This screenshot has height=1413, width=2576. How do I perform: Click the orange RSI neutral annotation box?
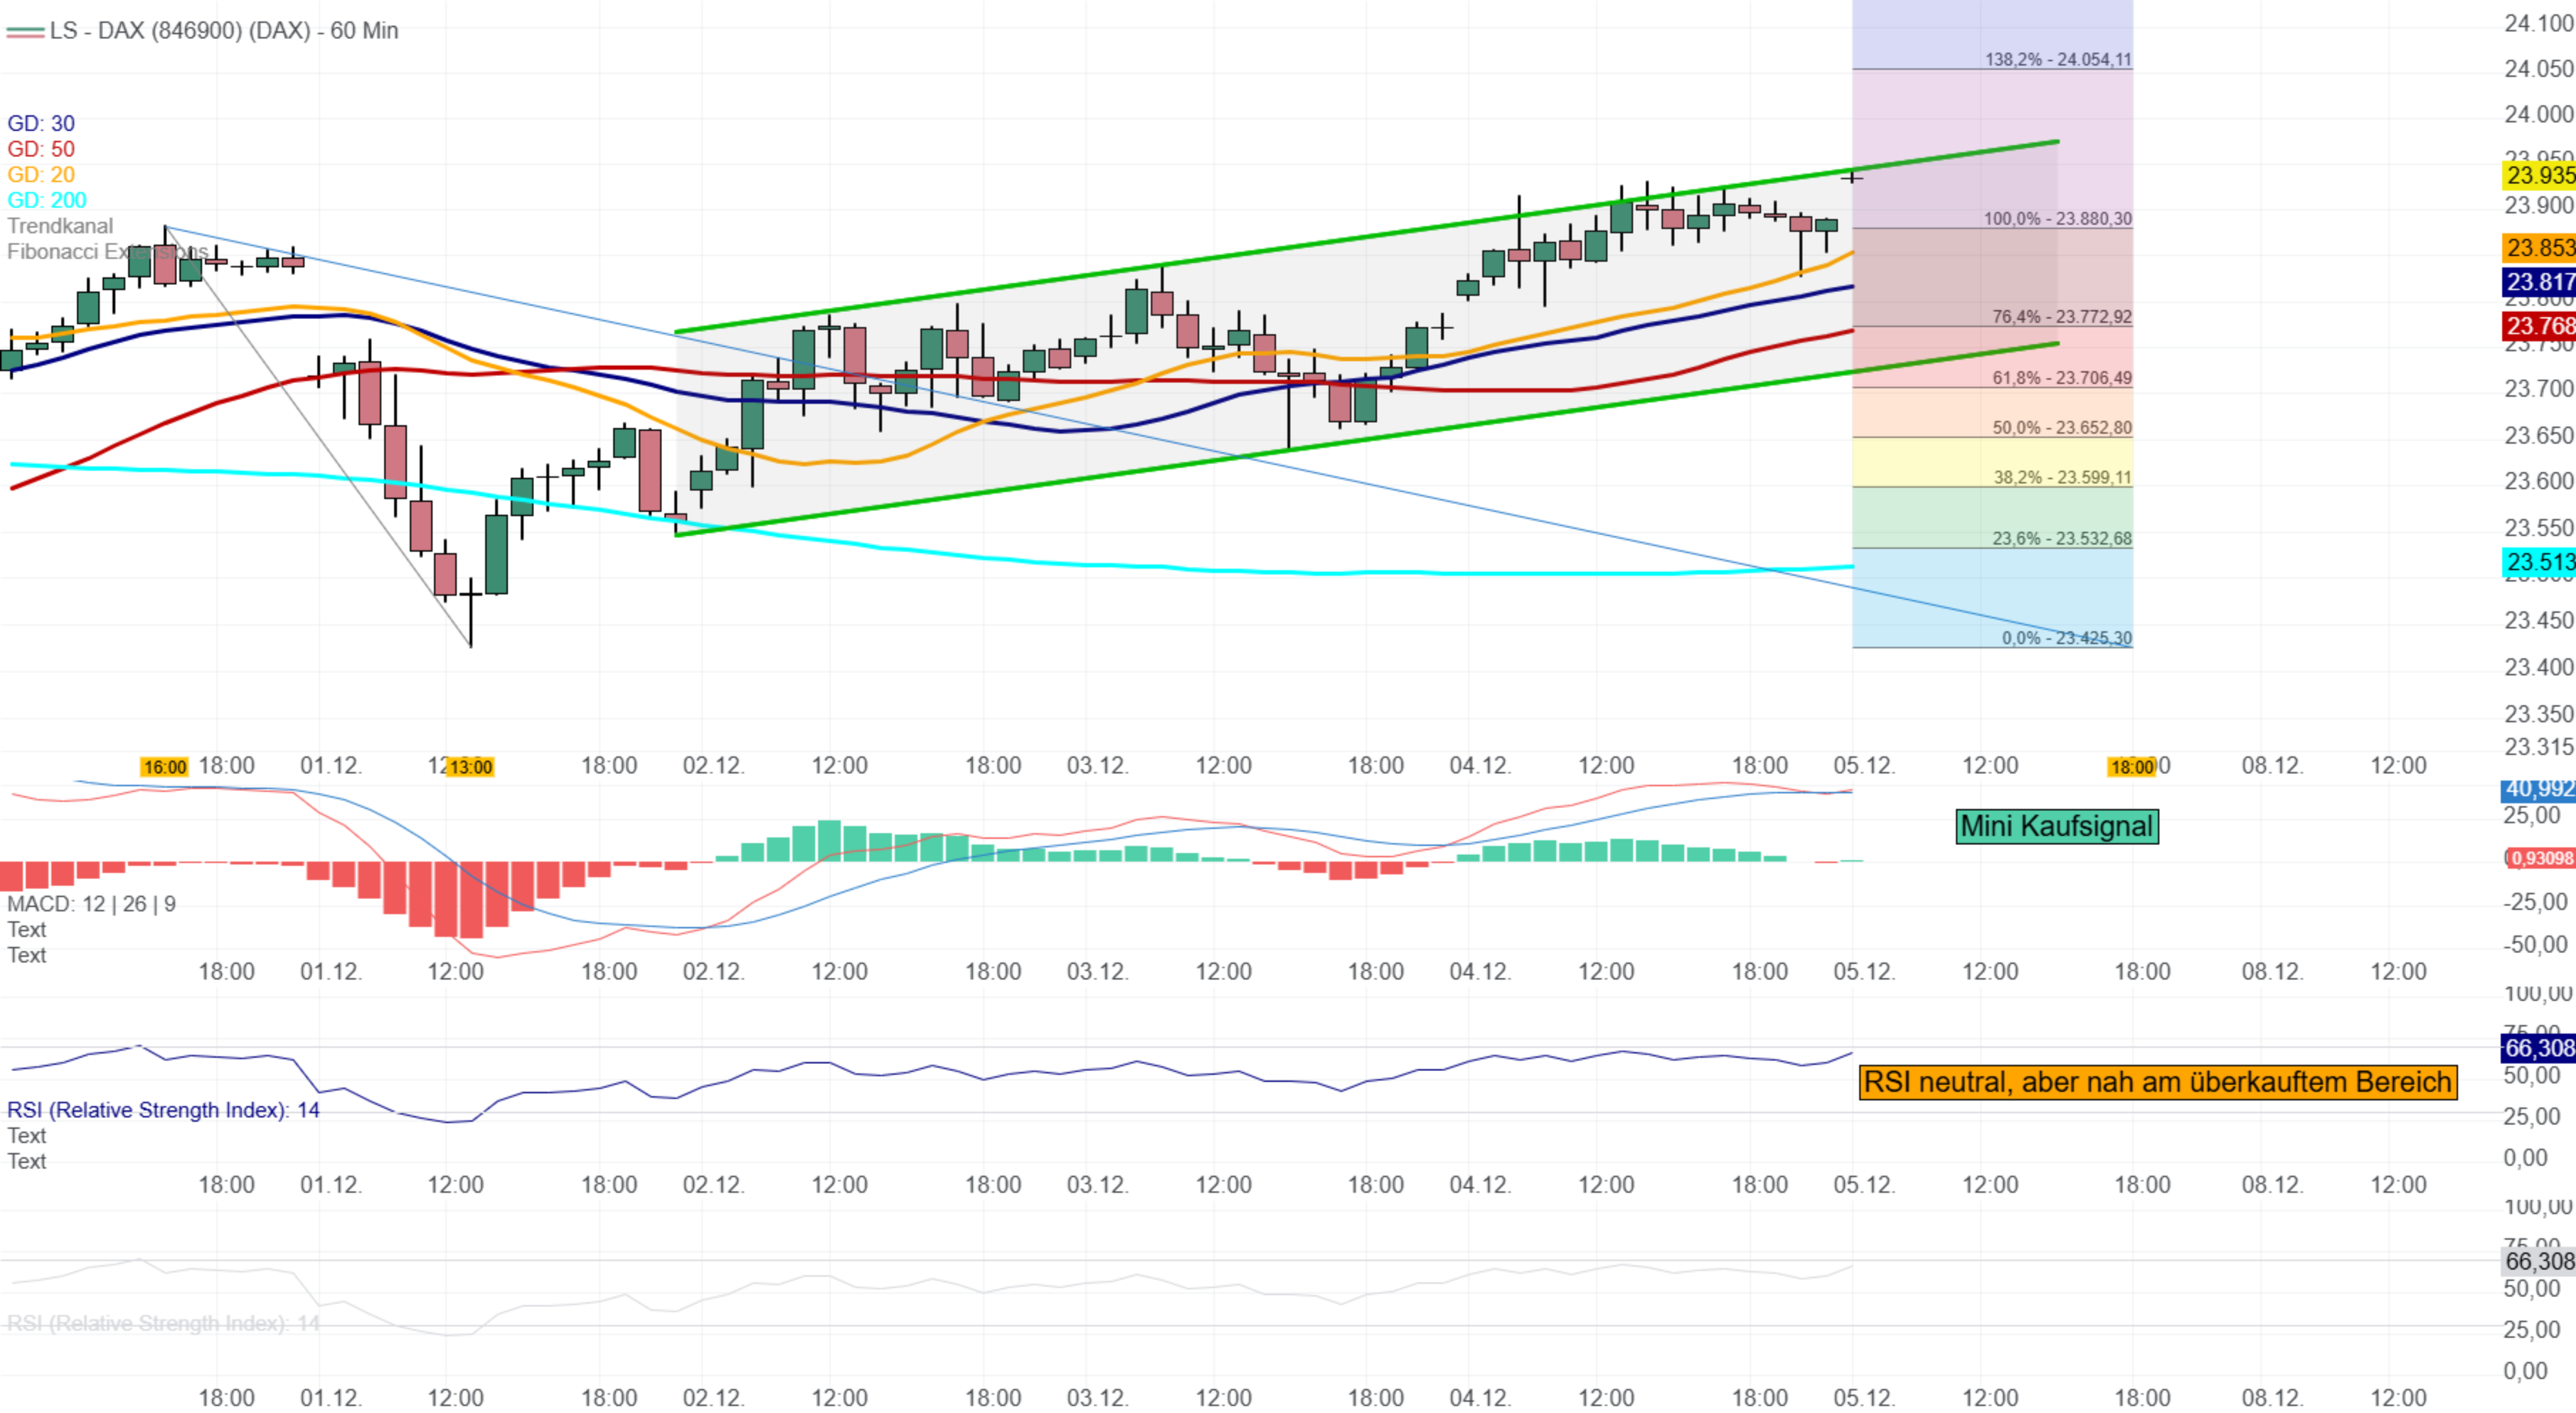pyautogui.click(x=2157, y=1082)
